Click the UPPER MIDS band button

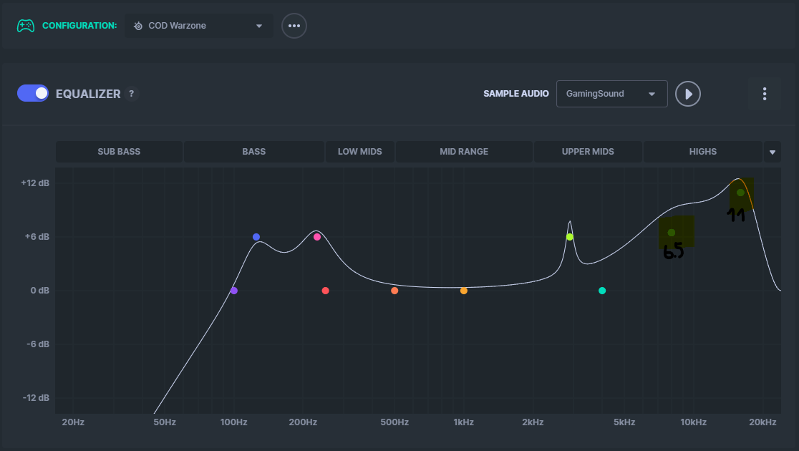[x=588, y=152]
